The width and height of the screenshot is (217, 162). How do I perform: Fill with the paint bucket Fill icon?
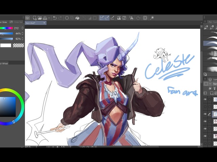(77, 18)
